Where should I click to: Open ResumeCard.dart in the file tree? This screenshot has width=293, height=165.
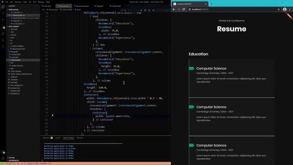click(18, 49)
